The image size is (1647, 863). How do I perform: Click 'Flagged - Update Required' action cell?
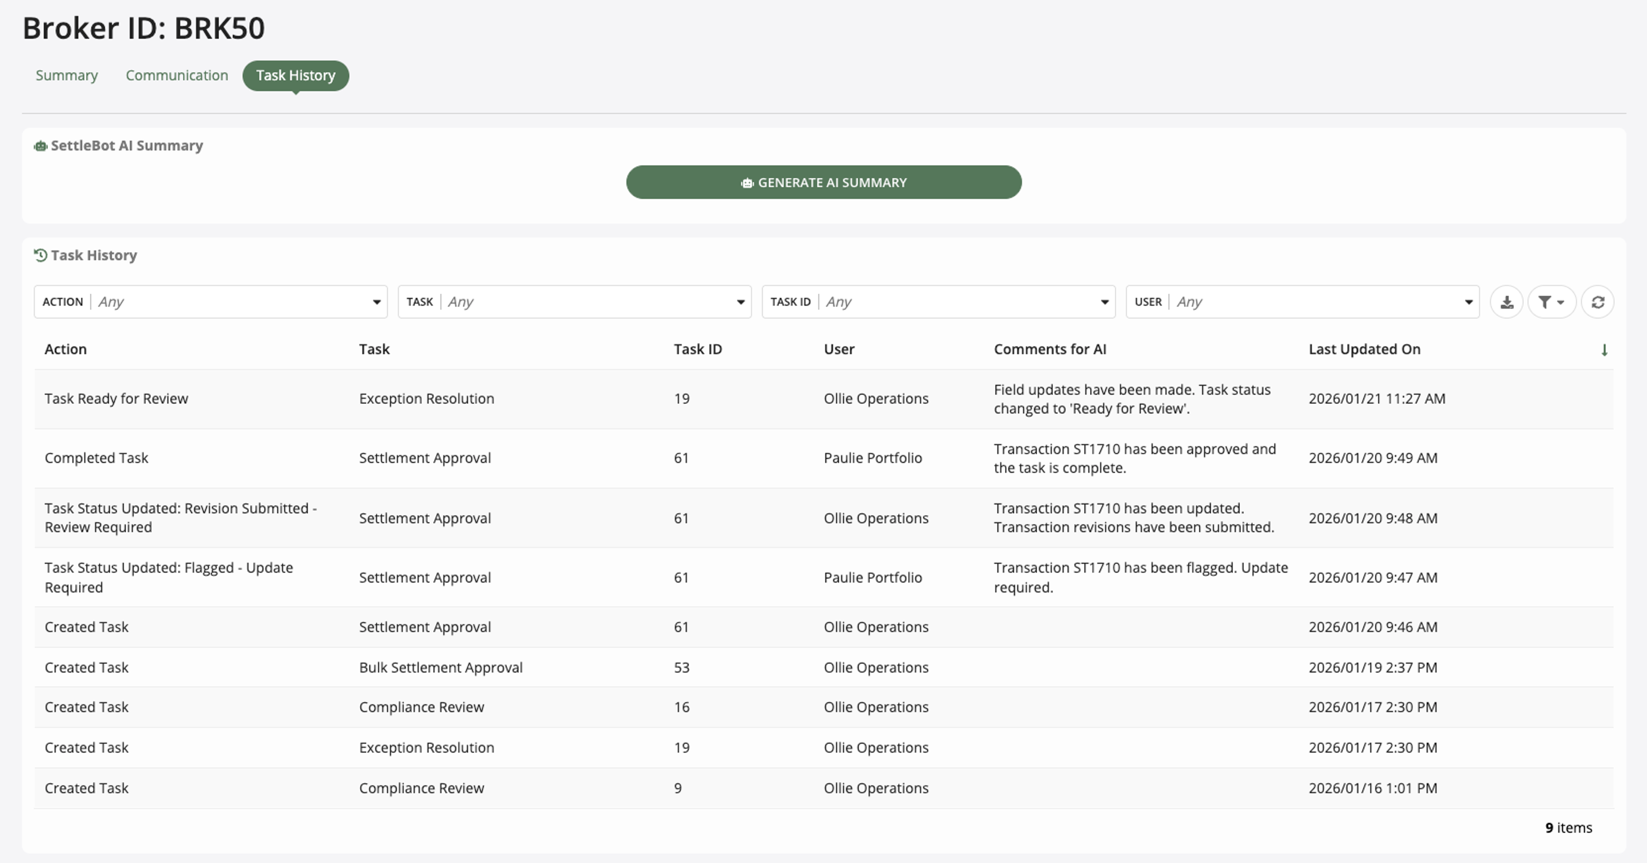coord(169,577)
